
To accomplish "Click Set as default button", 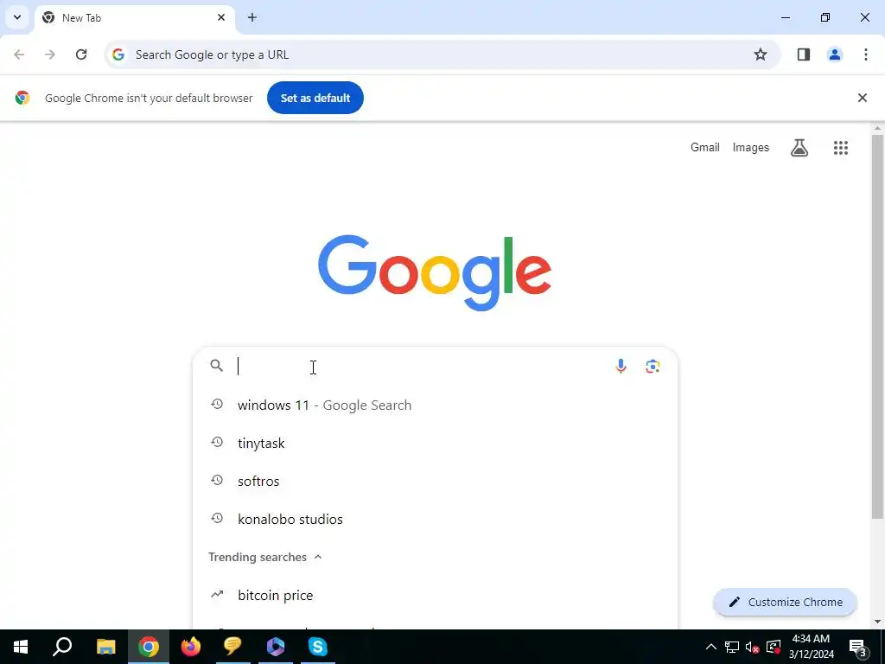I will point(315,98).
